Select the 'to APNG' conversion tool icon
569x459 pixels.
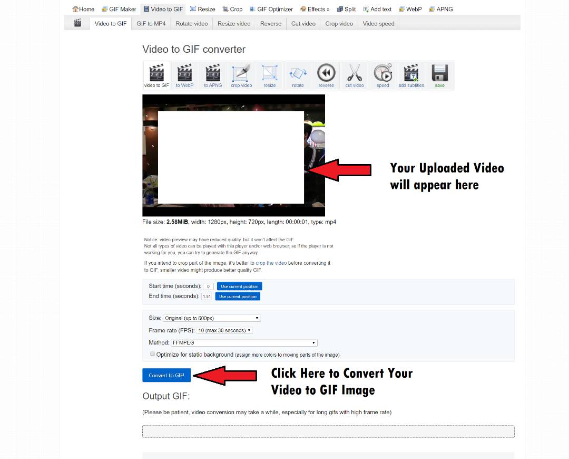[213, 75]
